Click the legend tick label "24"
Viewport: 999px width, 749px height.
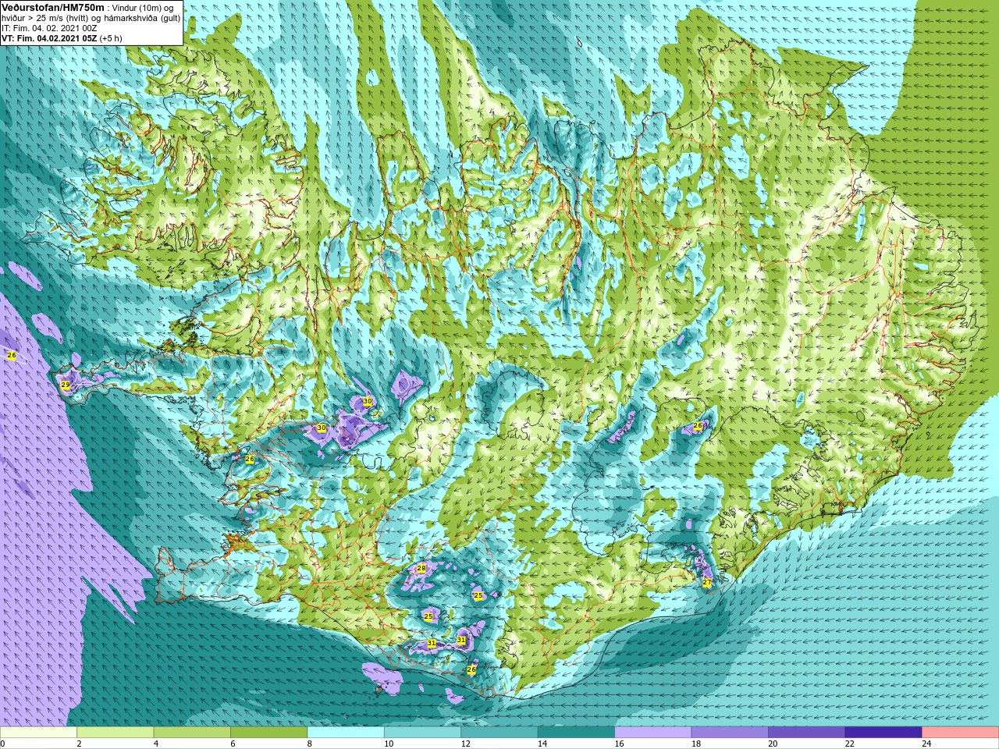point(926,744)
